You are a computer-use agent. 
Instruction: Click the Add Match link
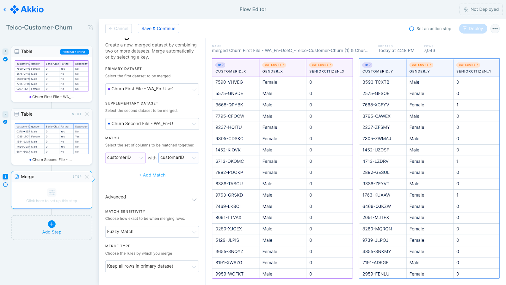tap(152, 175)
